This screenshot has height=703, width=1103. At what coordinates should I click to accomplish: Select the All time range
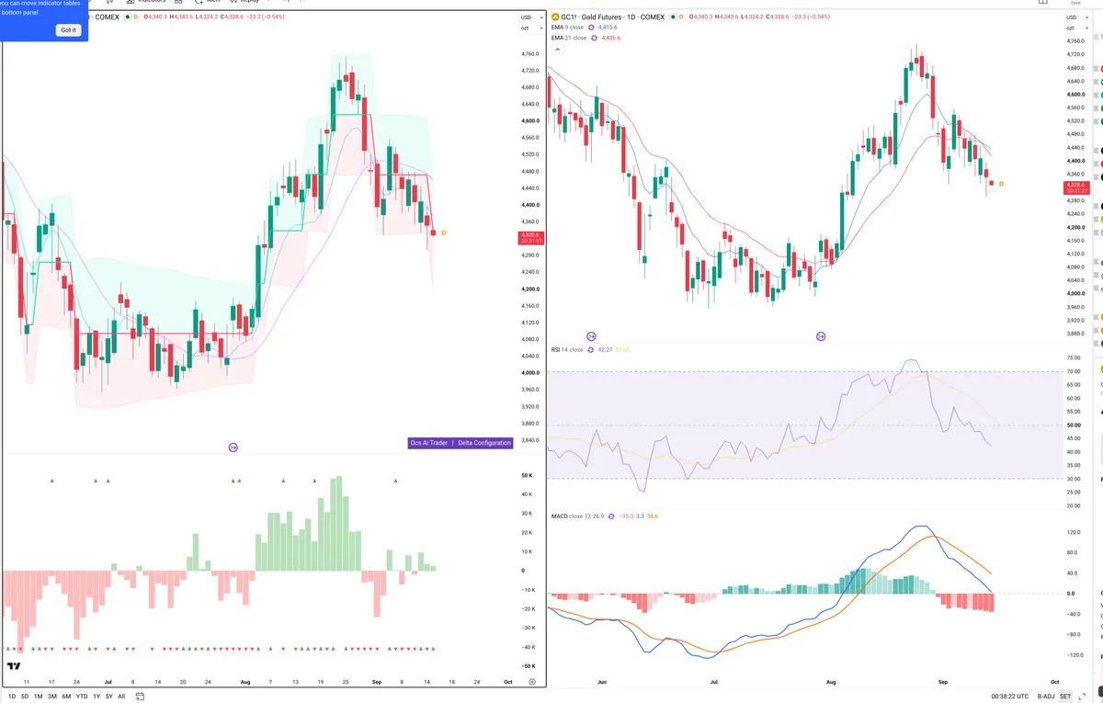pos(121,697)
